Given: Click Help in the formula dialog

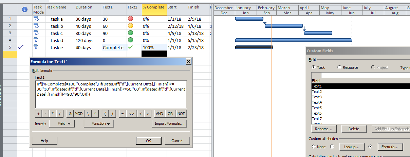Looking at the screenshot, I should tap(44, 141).
